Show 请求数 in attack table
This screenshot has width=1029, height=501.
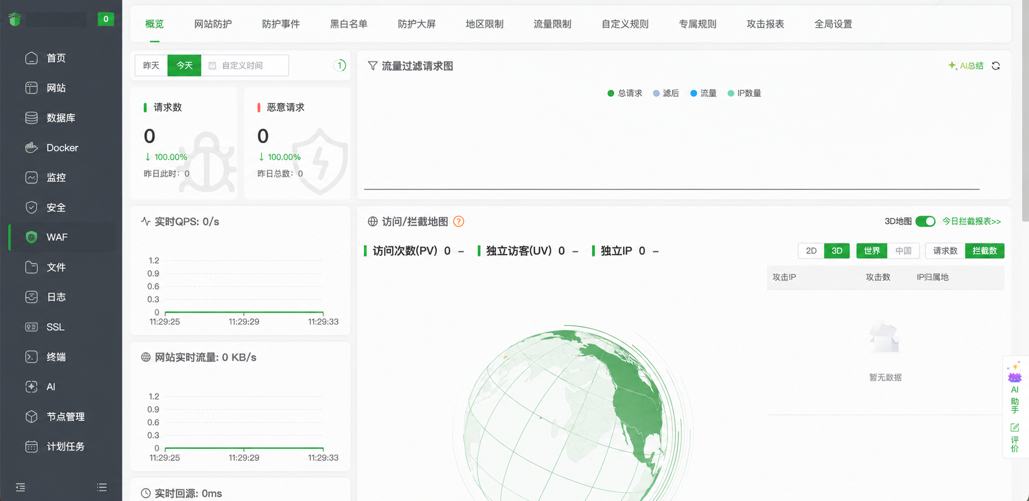(945, 251)
